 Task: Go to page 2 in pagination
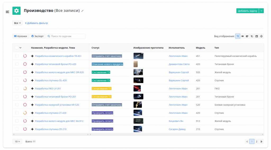click(256, 142)
